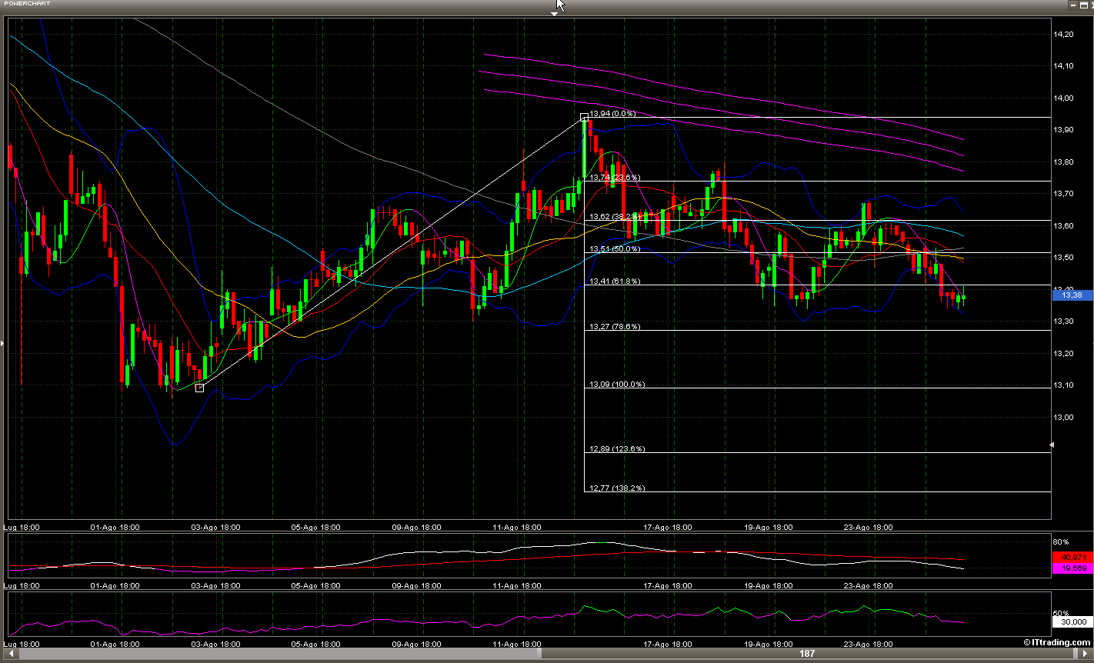Minimize the PowerChart window

1072,4
